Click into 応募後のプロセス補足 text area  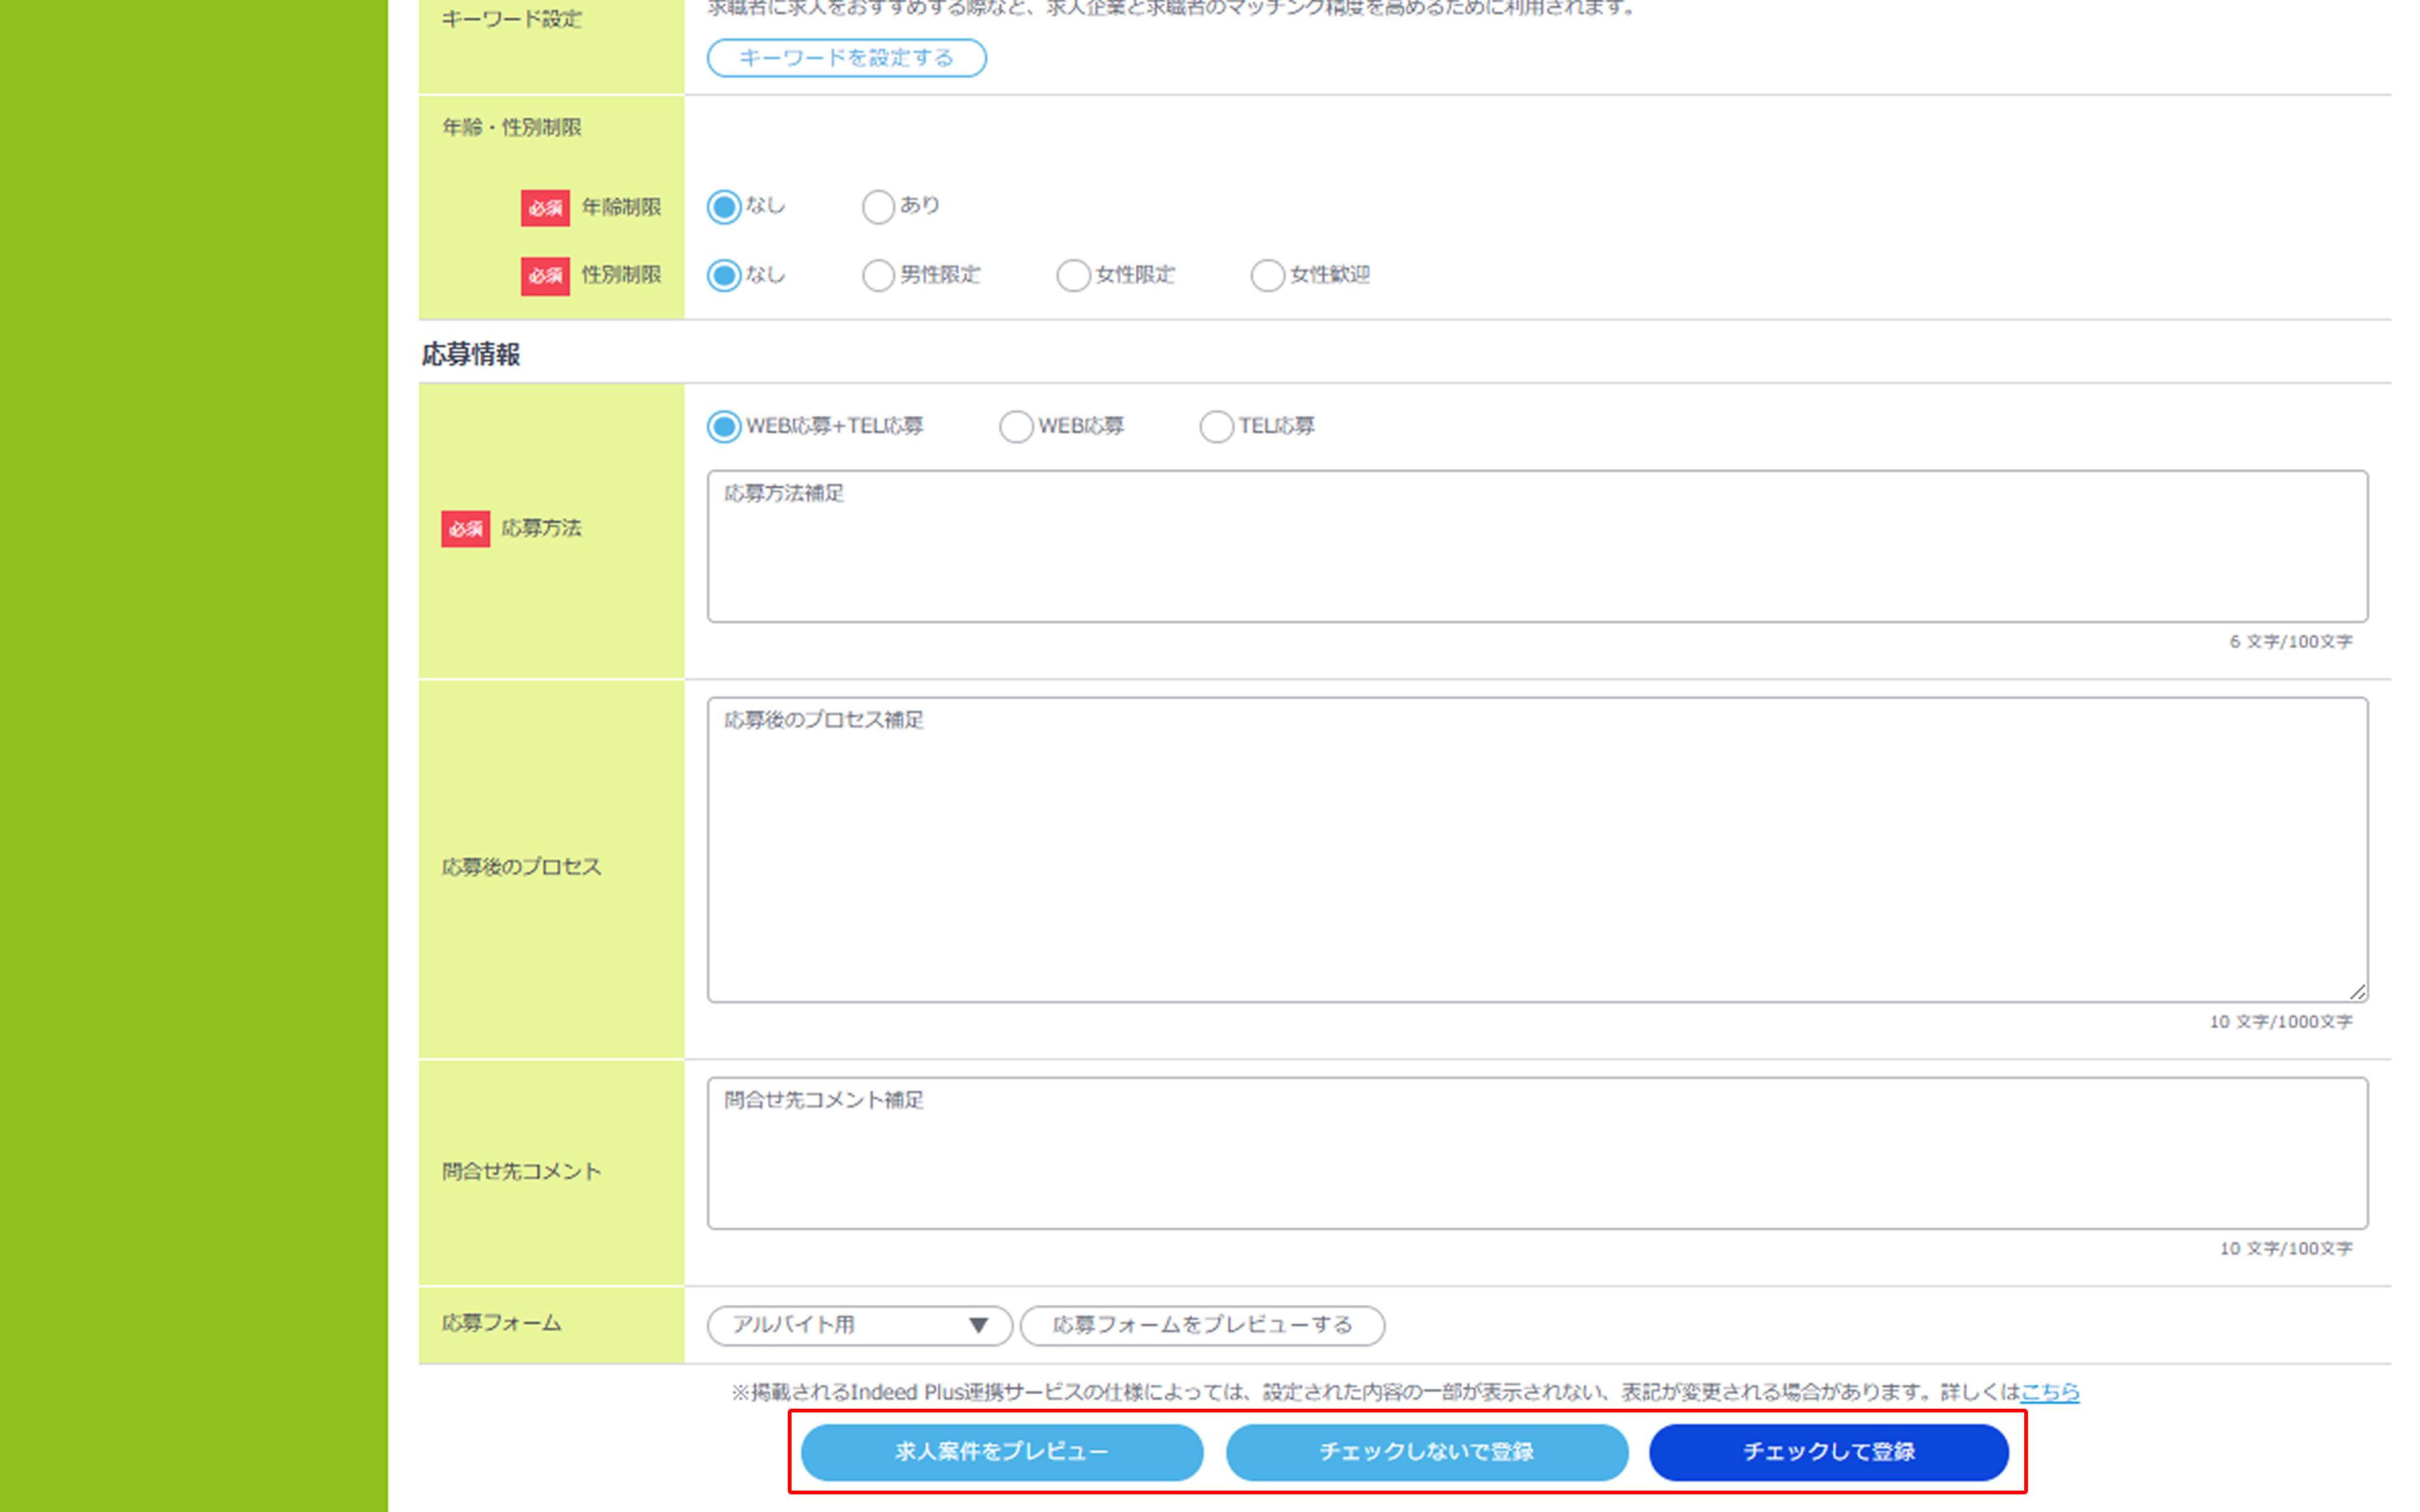[x=1536, y=850]
